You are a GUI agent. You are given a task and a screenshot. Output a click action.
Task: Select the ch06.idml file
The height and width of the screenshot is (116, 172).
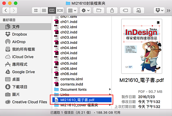(82, 69)
